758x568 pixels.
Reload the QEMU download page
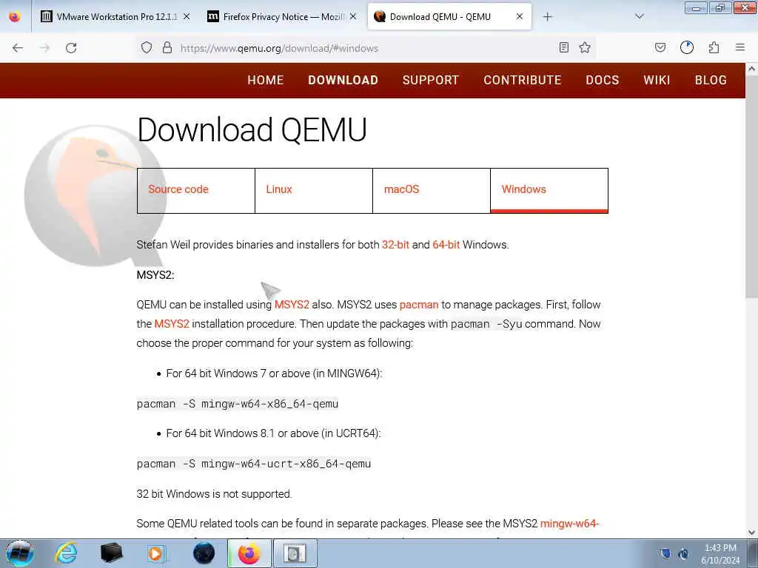(x=71, y=48)
